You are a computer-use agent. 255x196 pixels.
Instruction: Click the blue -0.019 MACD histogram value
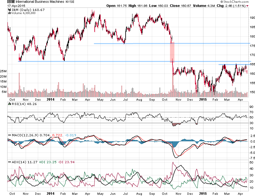(70, 135)
